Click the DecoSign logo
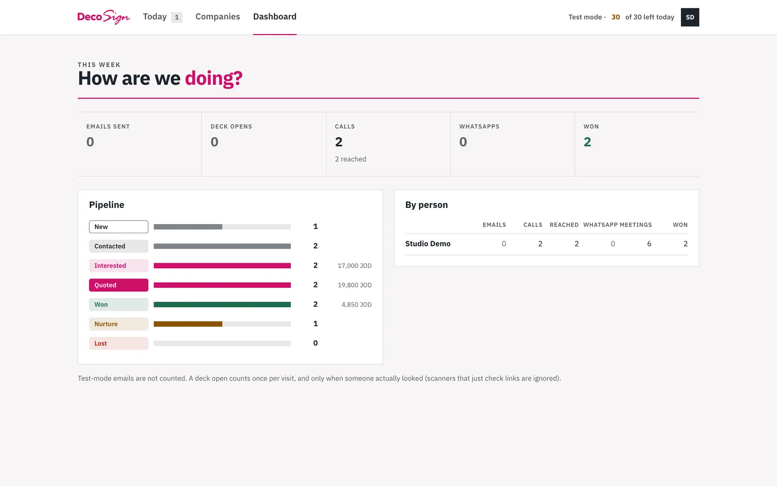 coord(103,17)
